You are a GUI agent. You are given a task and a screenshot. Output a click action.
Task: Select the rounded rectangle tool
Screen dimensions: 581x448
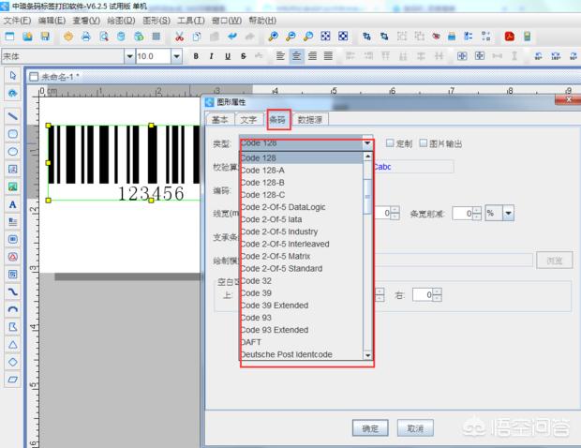[13, 134]
